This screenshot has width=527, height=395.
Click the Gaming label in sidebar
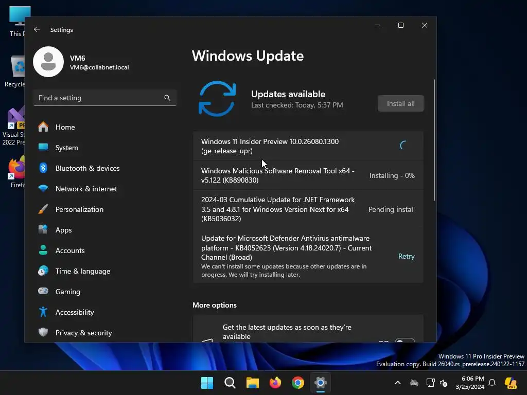pos(67,292)
